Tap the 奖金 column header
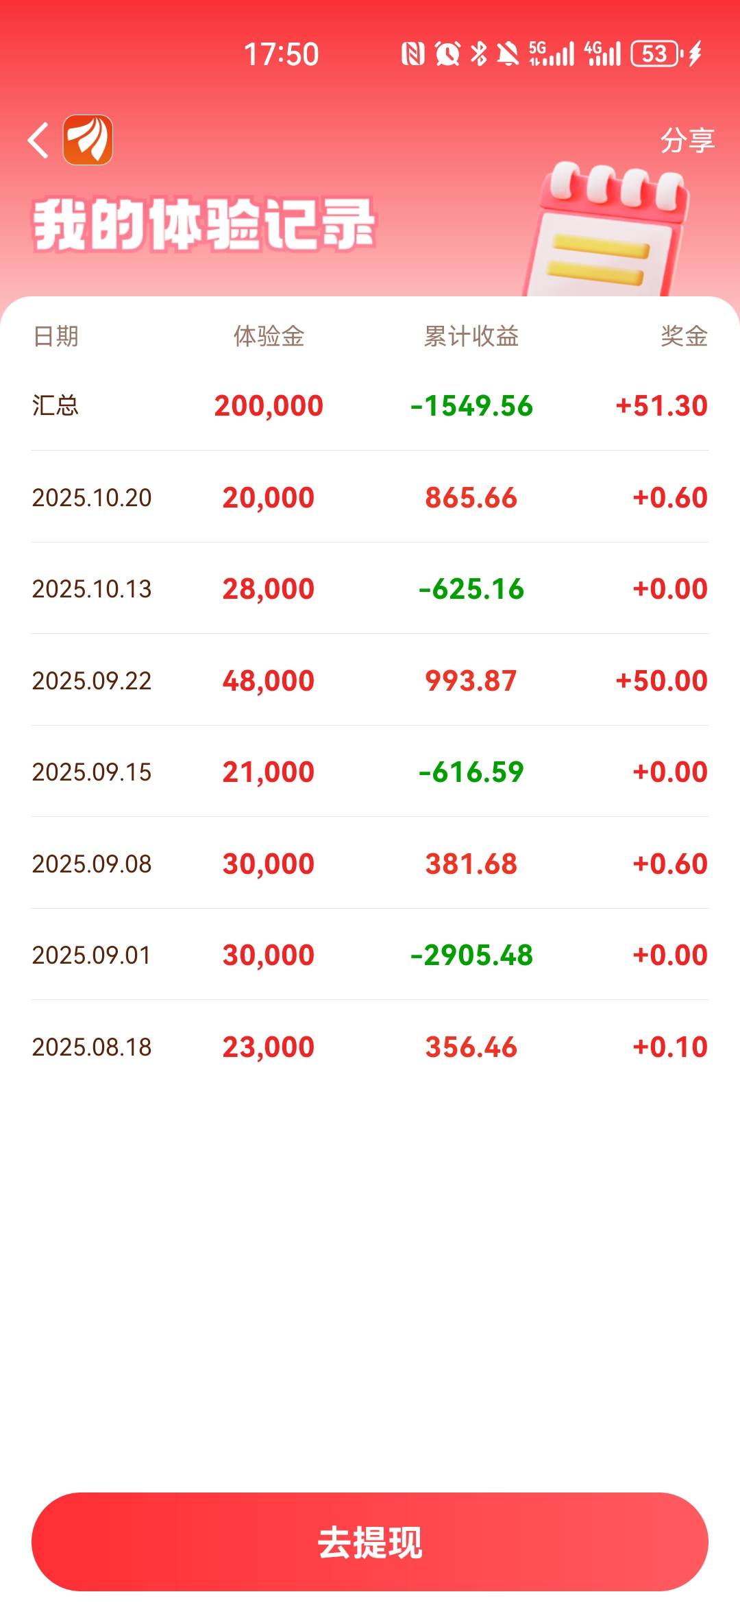The height and width of the screenshot is (1605, 740). coord(684,336)
